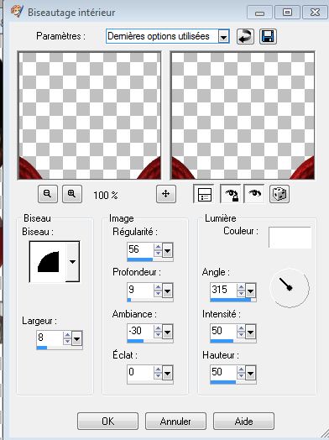Viewport: 329px width, 440px height.
Task: Click the reset to default parameters icon
Action: point(245,36)
